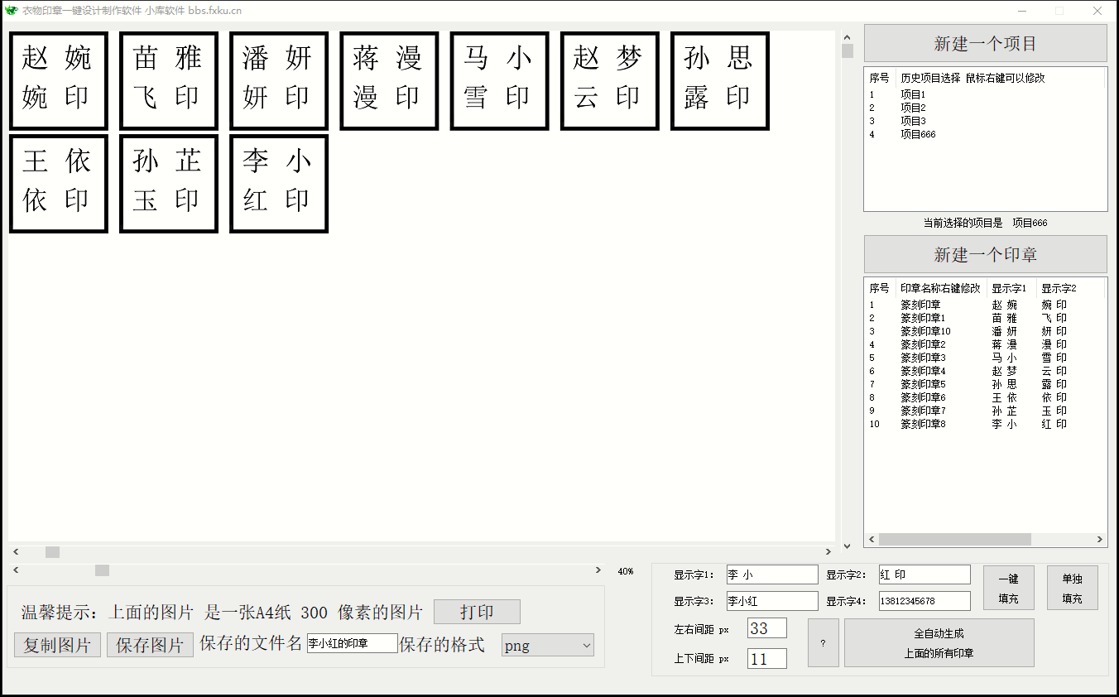Open the png save format dropdown
Screen dimensions: 1119x697
(x=547, y=646)
